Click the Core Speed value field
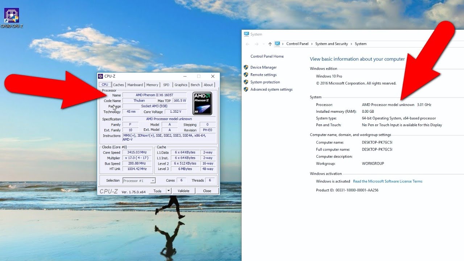 tap(137, 152)
